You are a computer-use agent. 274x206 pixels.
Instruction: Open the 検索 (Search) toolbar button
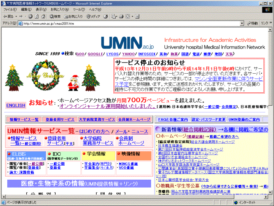(55, 16)
